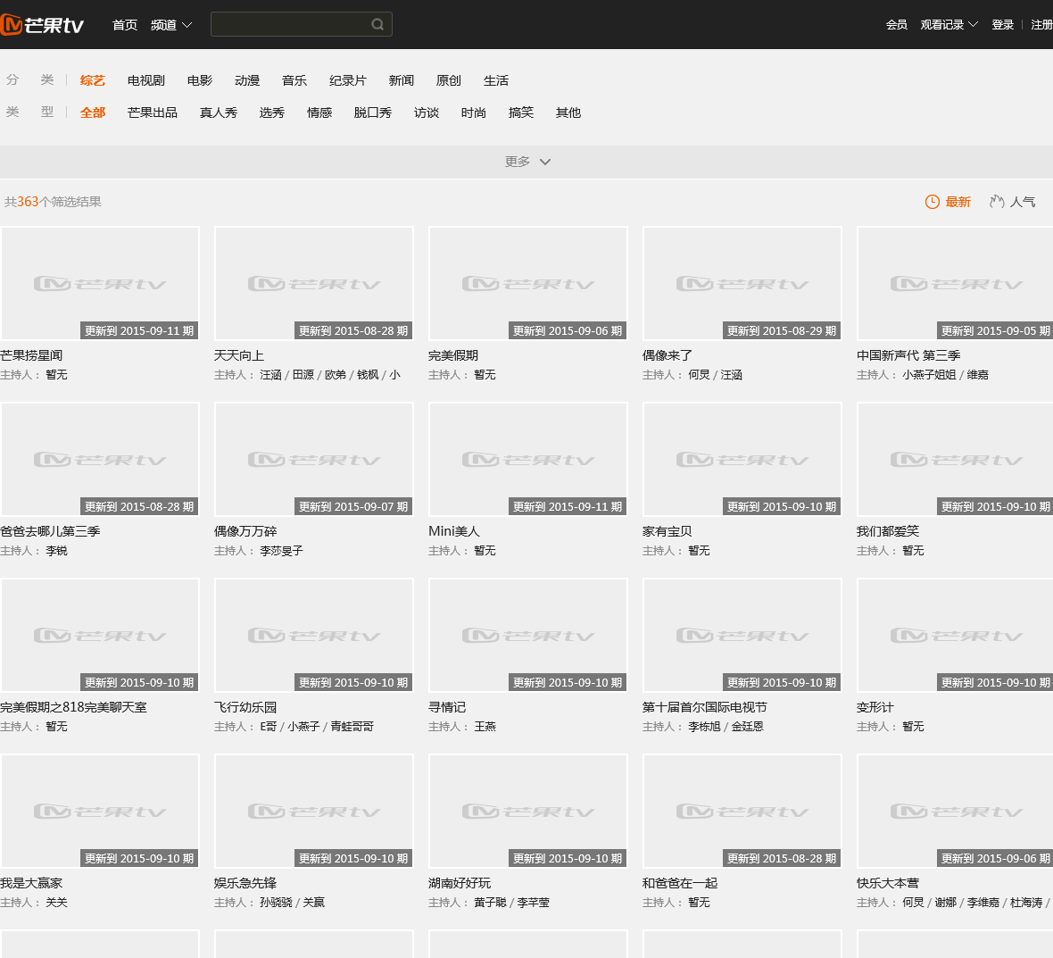Click the 第十届首尔国际电视节 title

704,707
